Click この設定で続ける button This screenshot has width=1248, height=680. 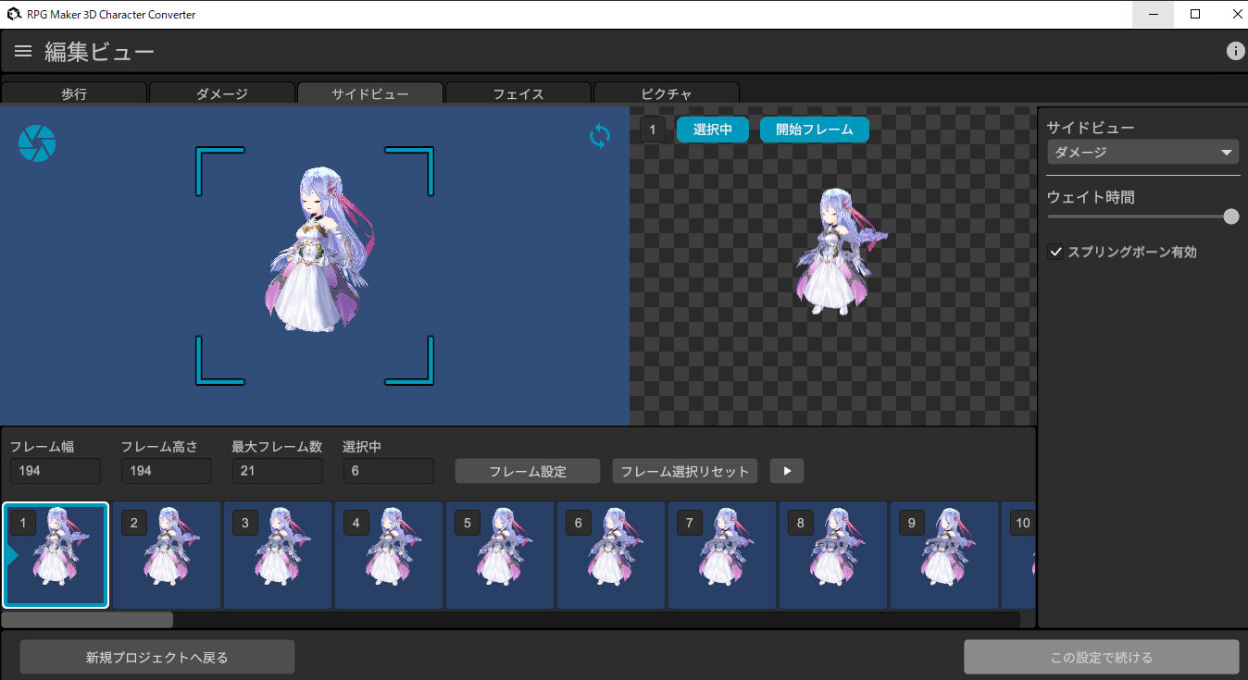1102,658
